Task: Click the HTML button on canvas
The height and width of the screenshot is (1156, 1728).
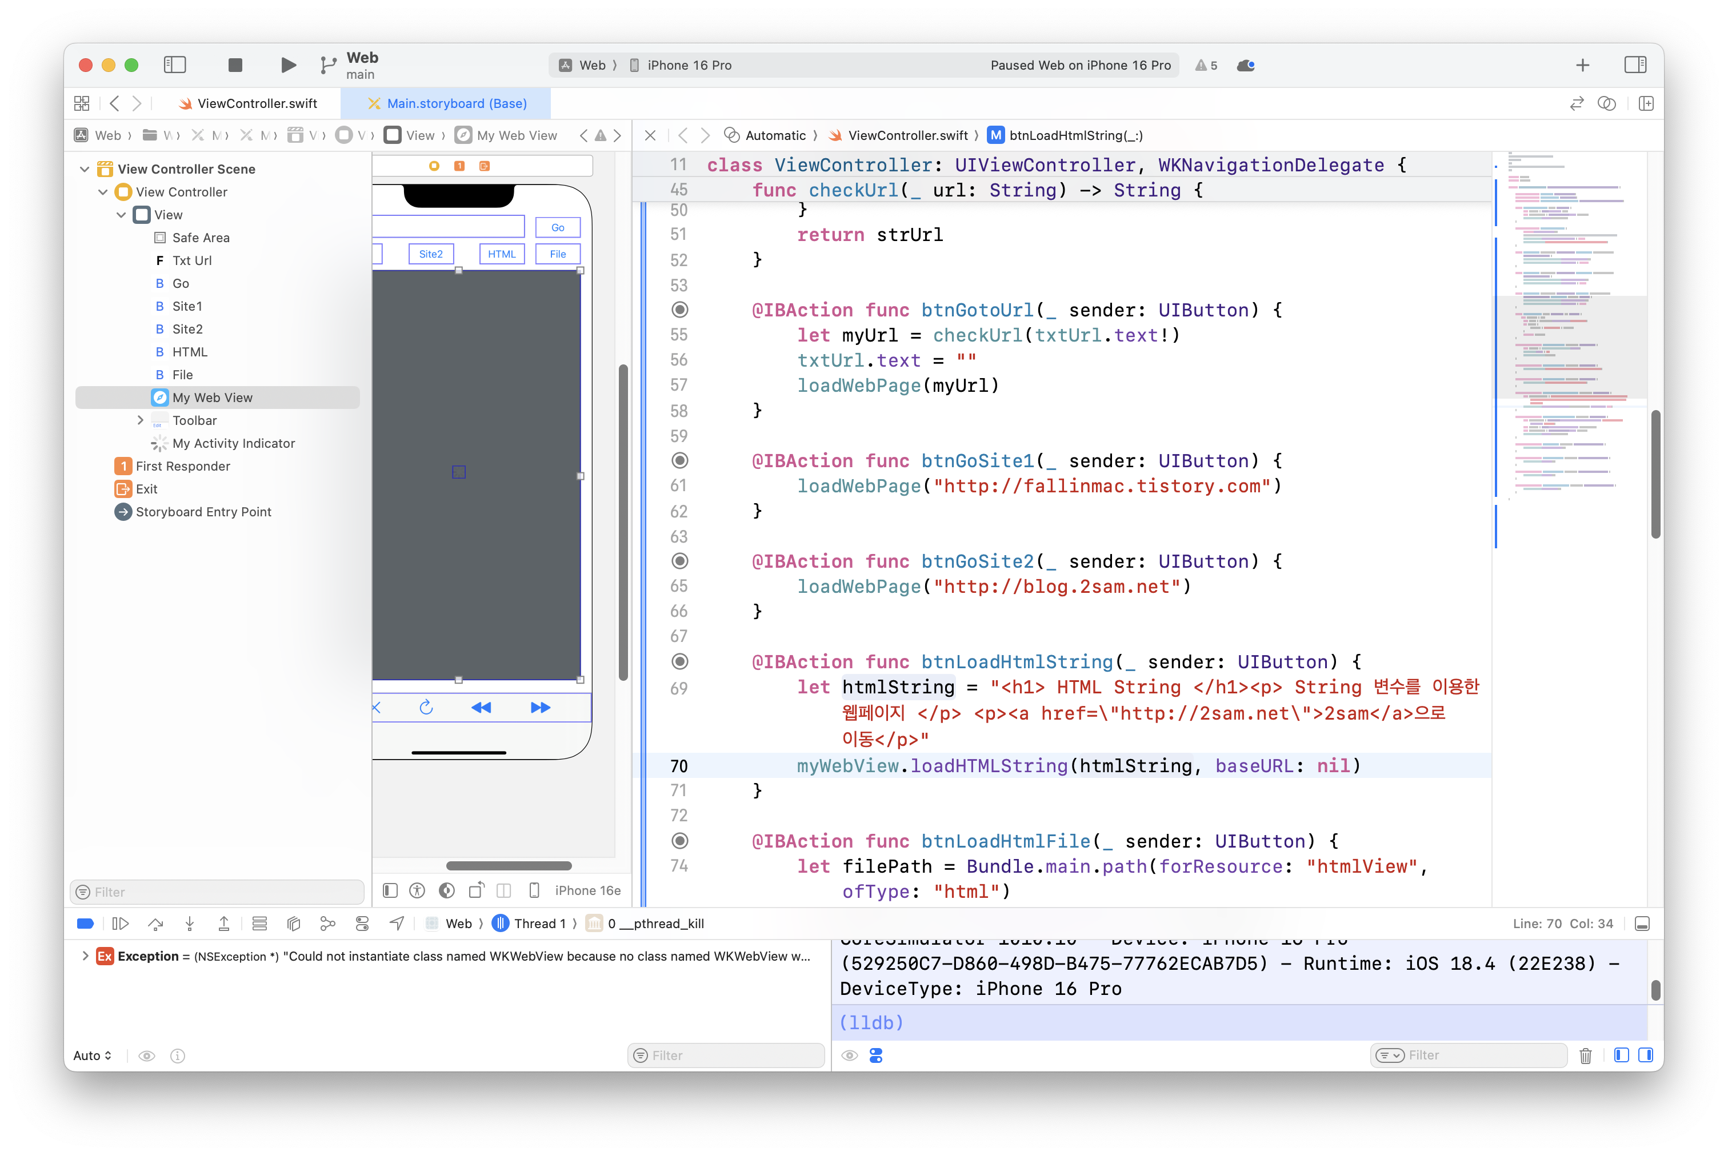Action: [502, 254]
